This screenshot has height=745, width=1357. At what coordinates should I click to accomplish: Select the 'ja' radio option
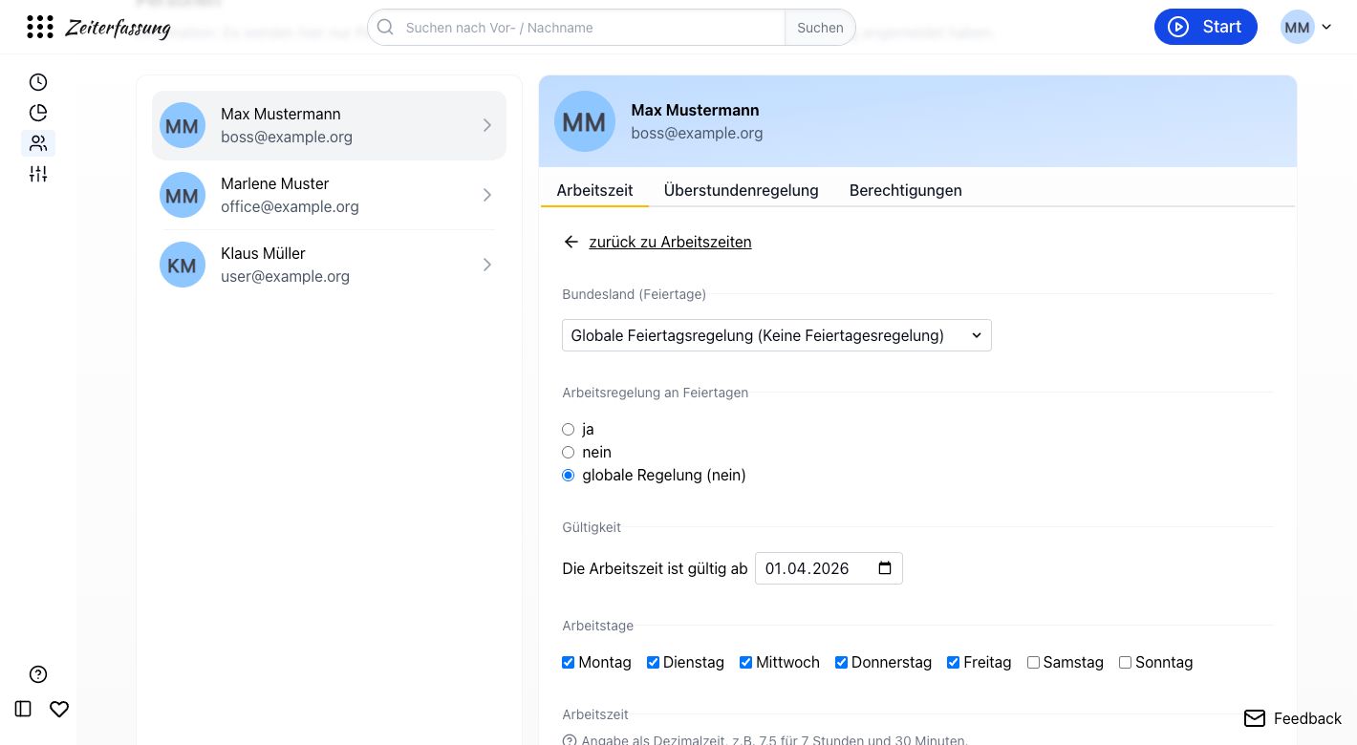pos(569,430)
